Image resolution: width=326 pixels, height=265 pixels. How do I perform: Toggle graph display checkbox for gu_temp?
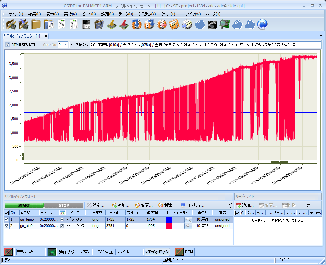(x=62, y=219)
